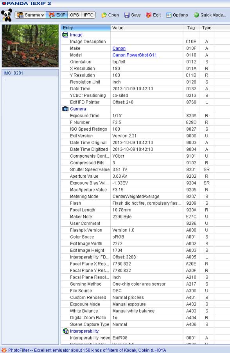Click the Interoperability section icon

(65, 331)
